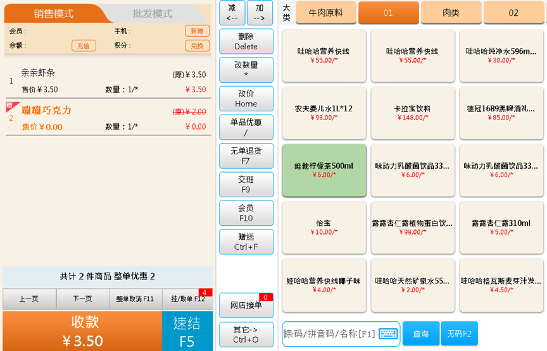Open 网店接单 online orders
547x351 pixels.
tap(246, 305)
